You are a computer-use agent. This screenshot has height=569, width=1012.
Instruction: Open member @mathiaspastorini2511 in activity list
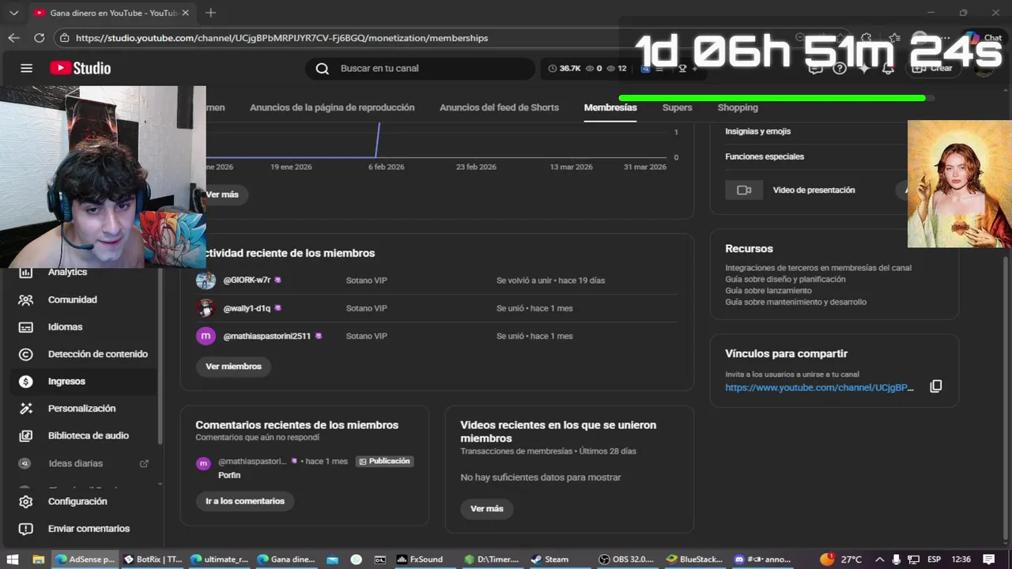tap(436, 336)
